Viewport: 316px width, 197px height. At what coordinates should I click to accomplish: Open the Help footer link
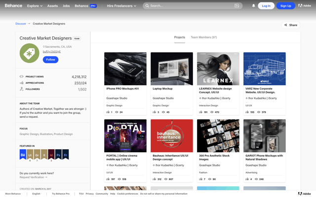pyautogui.click(x=113, y=194)
